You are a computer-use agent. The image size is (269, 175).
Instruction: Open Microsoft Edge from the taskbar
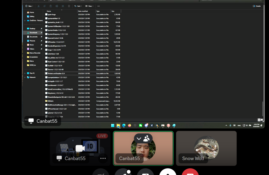click(x=124, y=125)
